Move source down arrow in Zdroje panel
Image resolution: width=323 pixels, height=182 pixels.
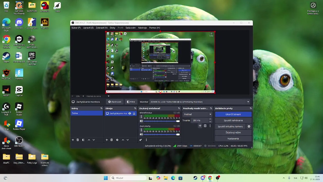(x=128, y=140)
